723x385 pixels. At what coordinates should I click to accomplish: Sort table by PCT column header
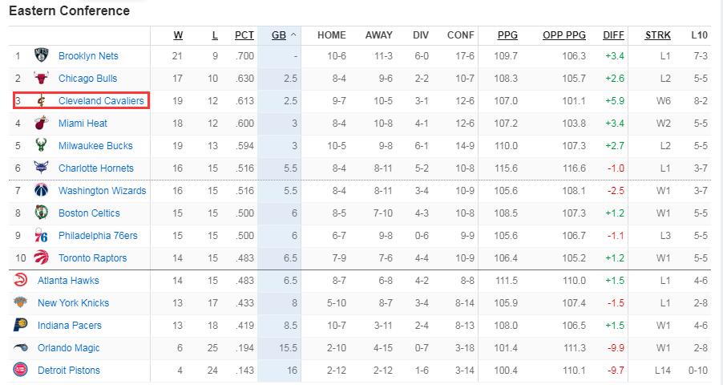pyautogui.click(x=244, y=35)
